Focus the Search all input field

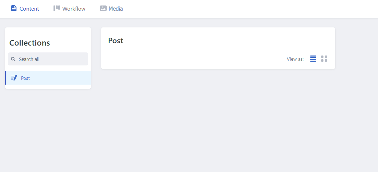click(x=48, y=59)
